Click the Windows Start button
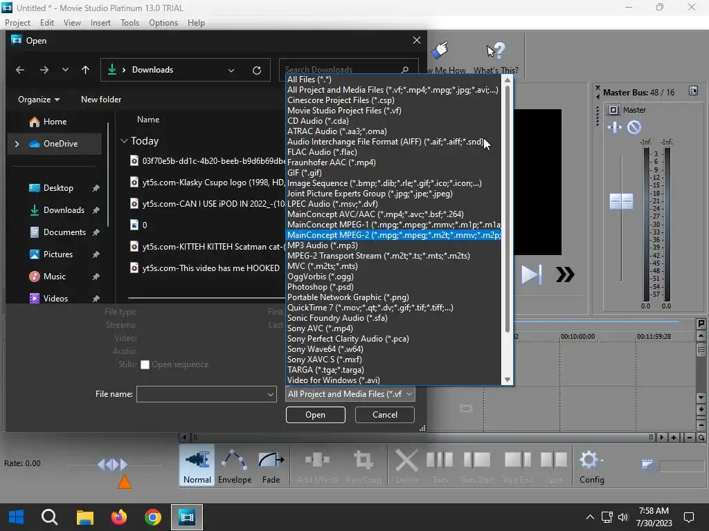The width and height of the screenshot is (709, 531). [x=17, y=517]
